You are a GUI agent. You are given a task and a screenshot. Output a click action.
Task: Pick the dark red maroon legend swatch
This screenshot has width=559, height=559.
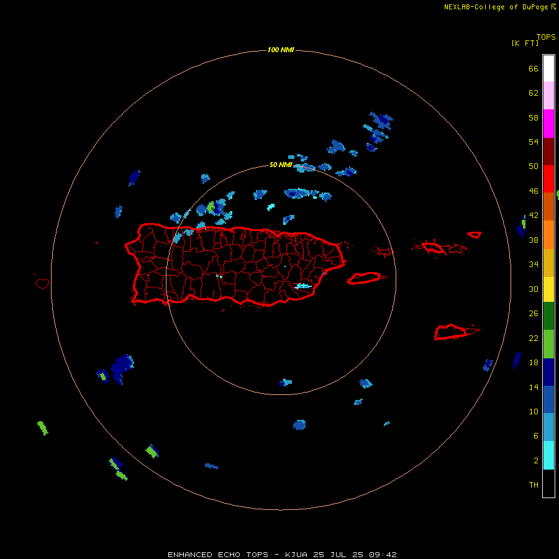[548, 152]
